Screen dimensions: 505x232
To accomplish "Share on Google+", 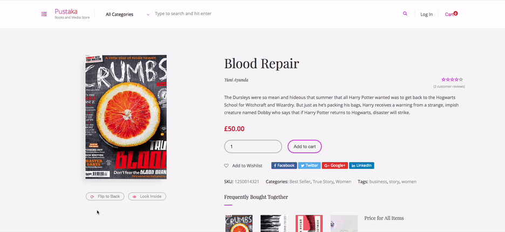I will click(x=335, y=166).
